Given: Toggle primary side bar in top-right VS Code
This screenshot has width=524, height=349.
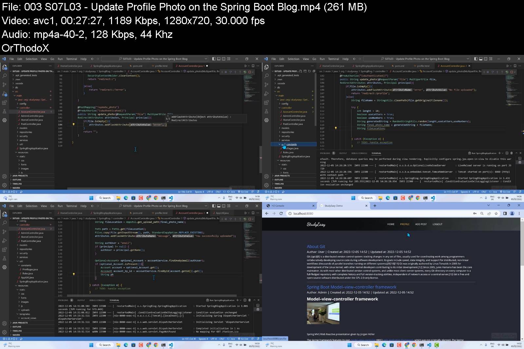Looking at the screenshot, I should coord(476,59).
